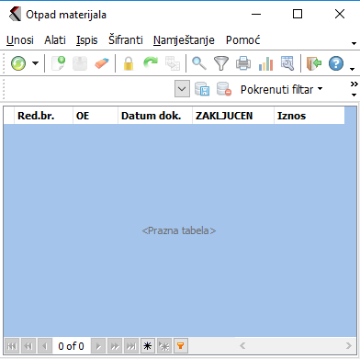The image size is (360, 359).
Task: Click the go-to bookmark navigator button
Action: click(164, 346)
